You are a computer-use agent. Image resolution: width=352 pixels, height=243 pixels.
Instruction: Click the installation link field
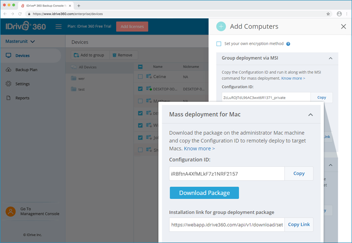pyautogui.click(x=227, y=225)
